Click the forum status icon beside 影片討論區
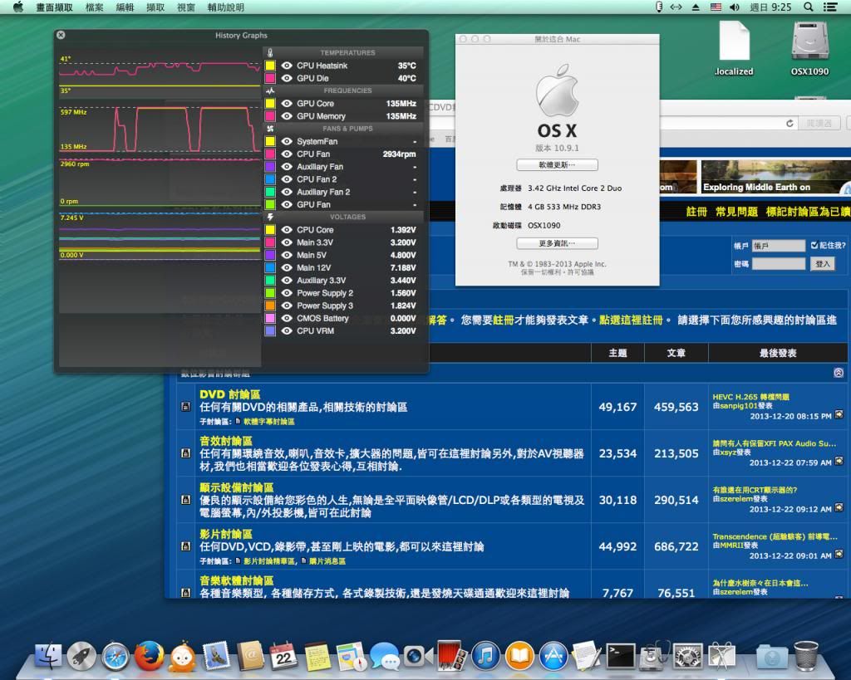Image resolution: width=851 pixels, height=680 pixels. pyautogui.click(x=185, y=546)
